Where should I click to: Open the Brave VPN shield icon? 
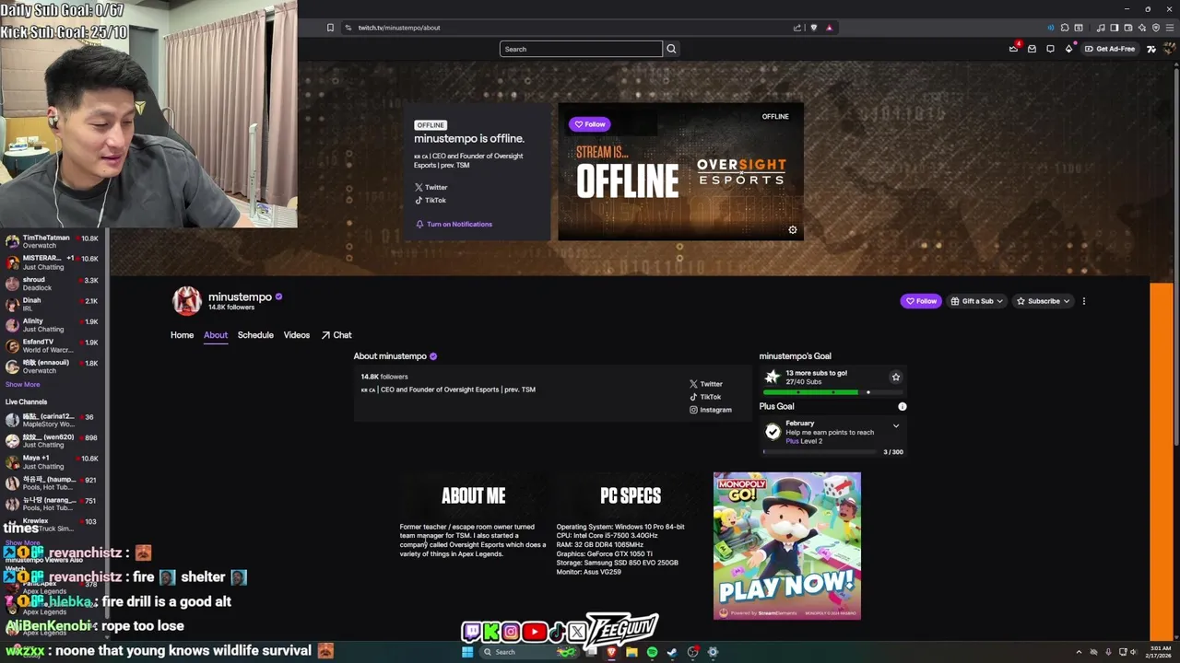[x=1155, y=28]
